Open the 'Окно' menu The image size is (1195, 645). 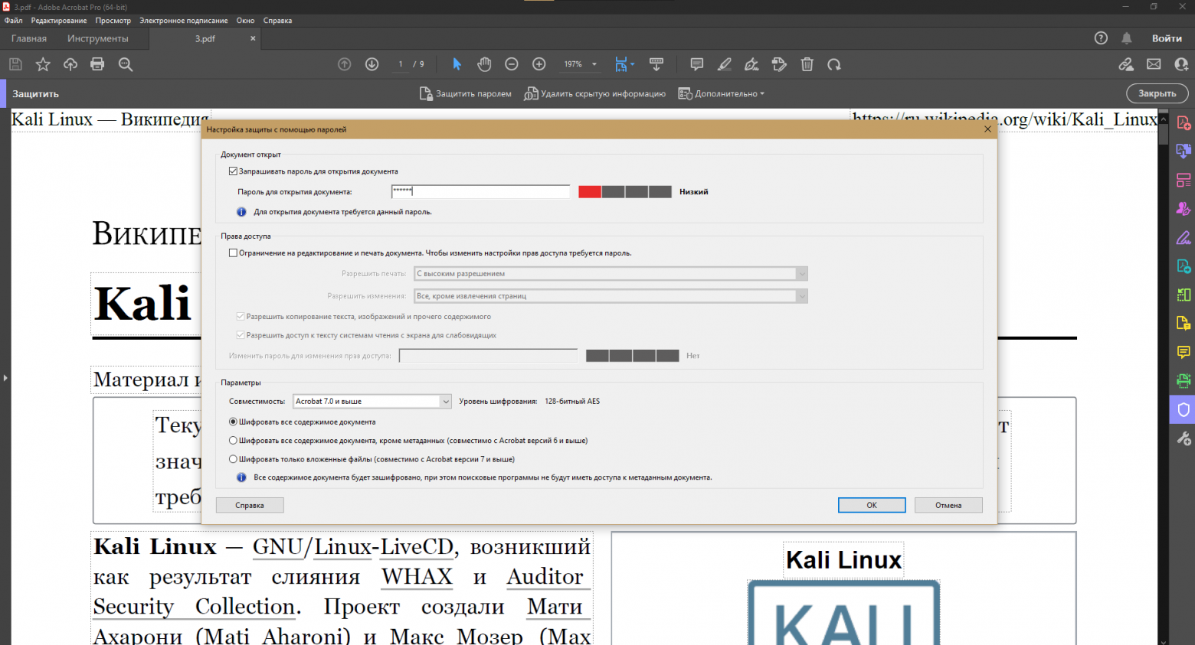245,21
